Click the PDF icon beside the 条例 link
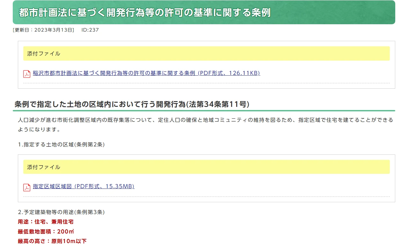The width and height of the screenshot is (408, 252). coord(27,74)
